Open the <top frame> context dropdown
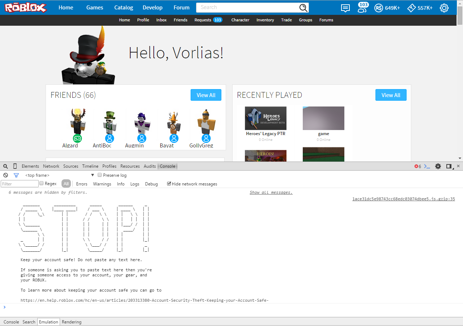 (60, 175)
